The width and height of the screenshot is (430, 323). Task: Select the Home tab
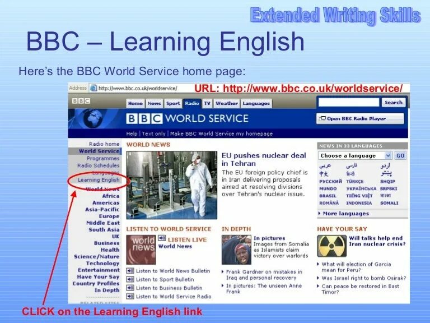click(x=135, y=104)
